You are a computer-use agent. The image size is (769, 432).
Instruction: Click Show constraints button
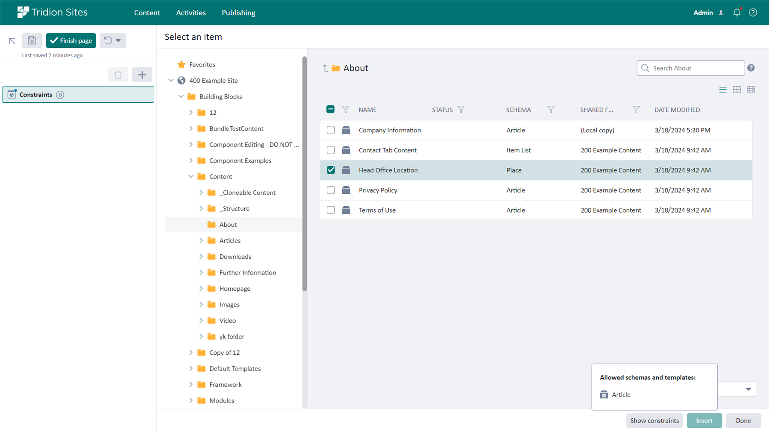[x=655, y=420]
